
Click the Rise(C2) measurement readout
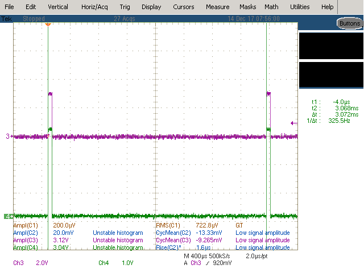click(183, 247)
